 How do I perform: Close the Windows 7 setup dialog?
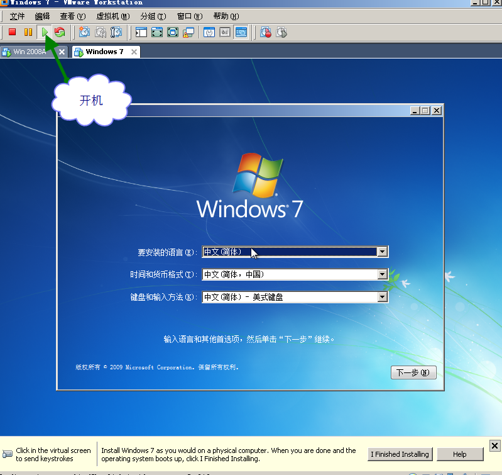(x=437, y=111)
